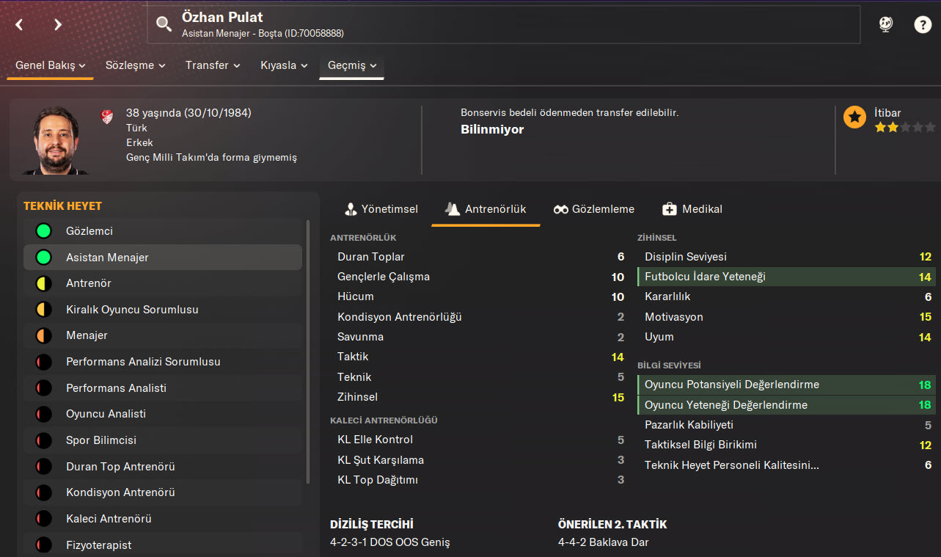Select Kaleci Antrenörü role in list
Screen dimensions: 941x557
tap(109, 519)
